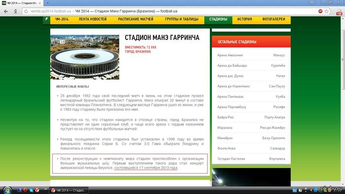Open the Бейра-Рио stadium link
The height and width of the screenshot is (194, 345).
coord(226,117)
